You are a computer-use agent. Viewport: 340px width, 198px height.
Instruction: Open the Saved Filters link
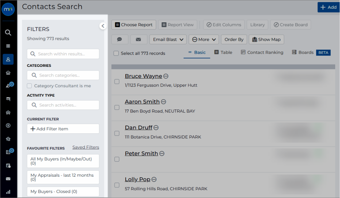(86, 147)
